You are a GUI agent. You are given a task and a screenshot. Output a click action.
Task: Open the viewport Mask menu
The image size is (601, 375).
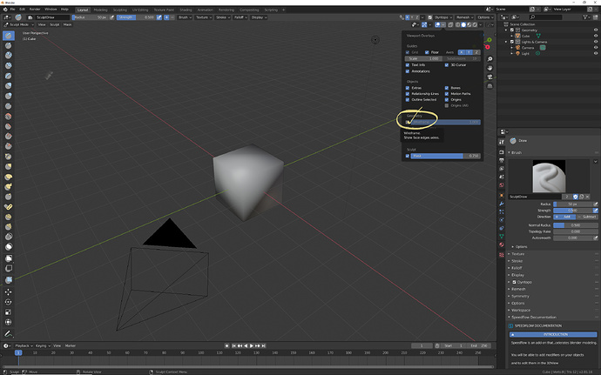tap(67, 24)
